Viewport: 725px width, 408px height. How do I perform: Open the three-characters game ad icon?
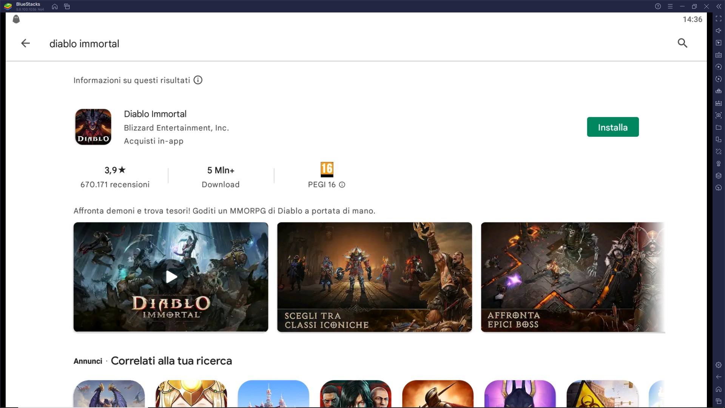(356, 394)
